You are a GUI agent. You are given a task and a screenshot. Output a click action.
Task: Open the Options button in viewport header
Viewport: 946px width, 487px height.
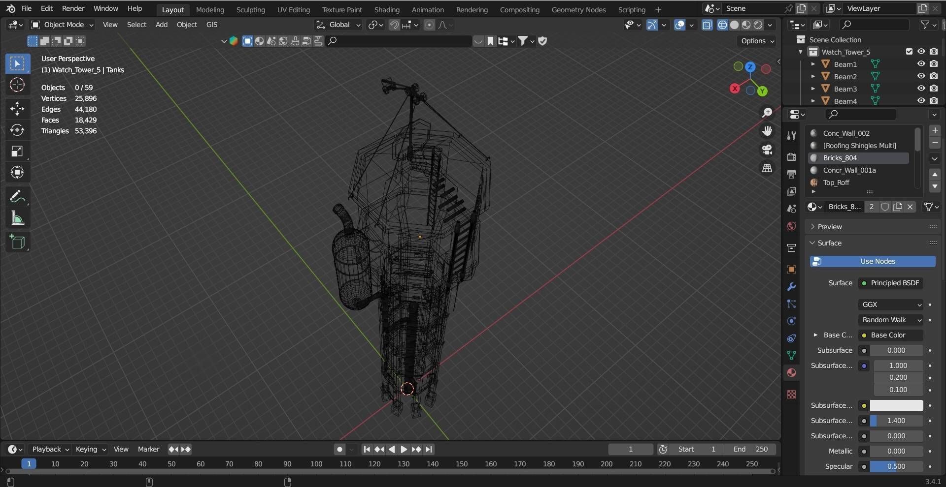[757, 41]
